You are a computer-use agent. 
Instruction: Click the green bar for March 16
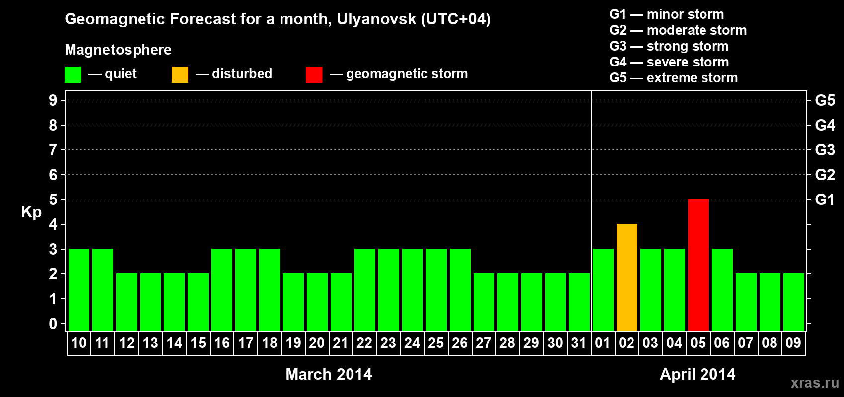[x=222, y=290]
